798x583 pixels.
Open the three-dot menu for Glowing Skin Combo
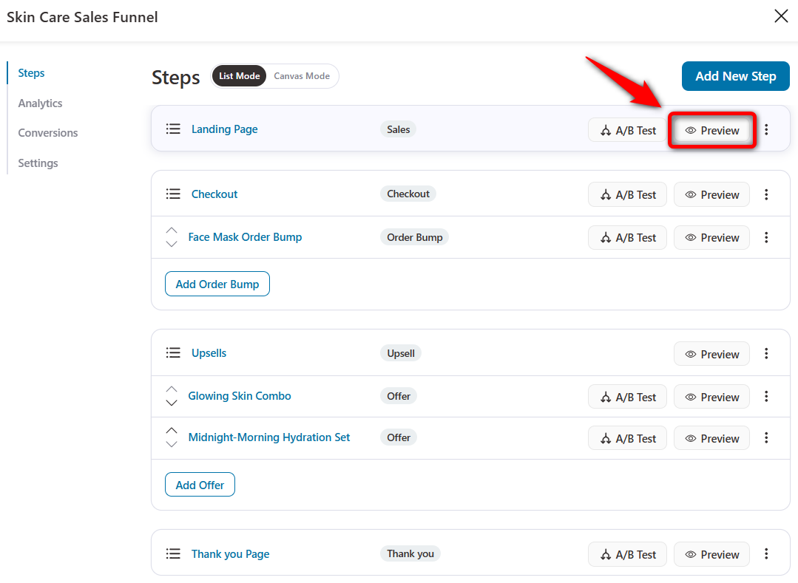tap(766, 397)
